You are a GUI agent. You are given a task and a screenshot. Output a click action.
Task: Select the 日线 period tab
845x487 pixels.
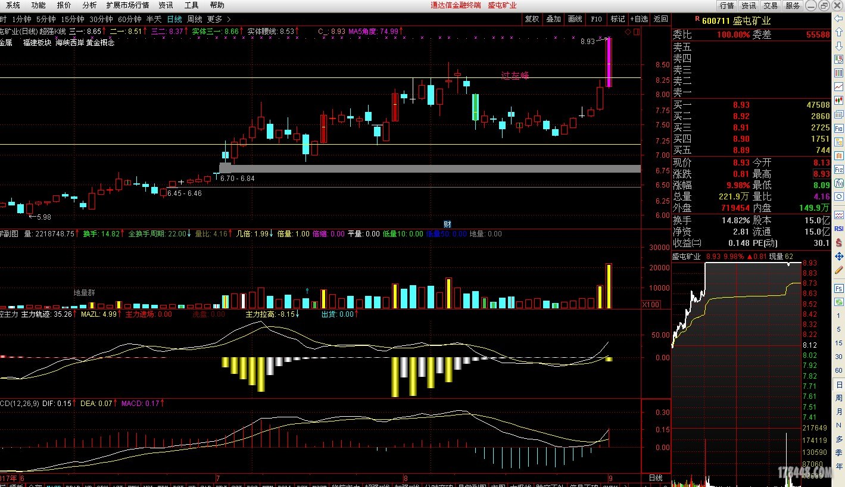[x=174, y=19]
